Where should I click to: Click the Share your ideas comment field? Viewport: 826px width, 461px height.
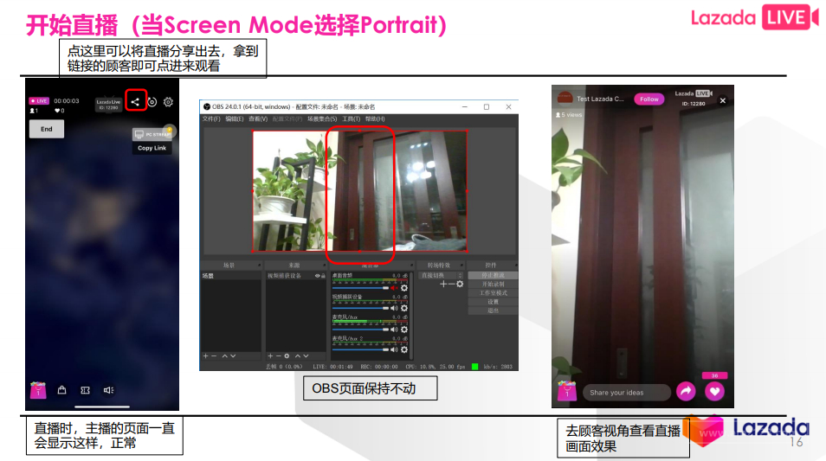(626, 393)
